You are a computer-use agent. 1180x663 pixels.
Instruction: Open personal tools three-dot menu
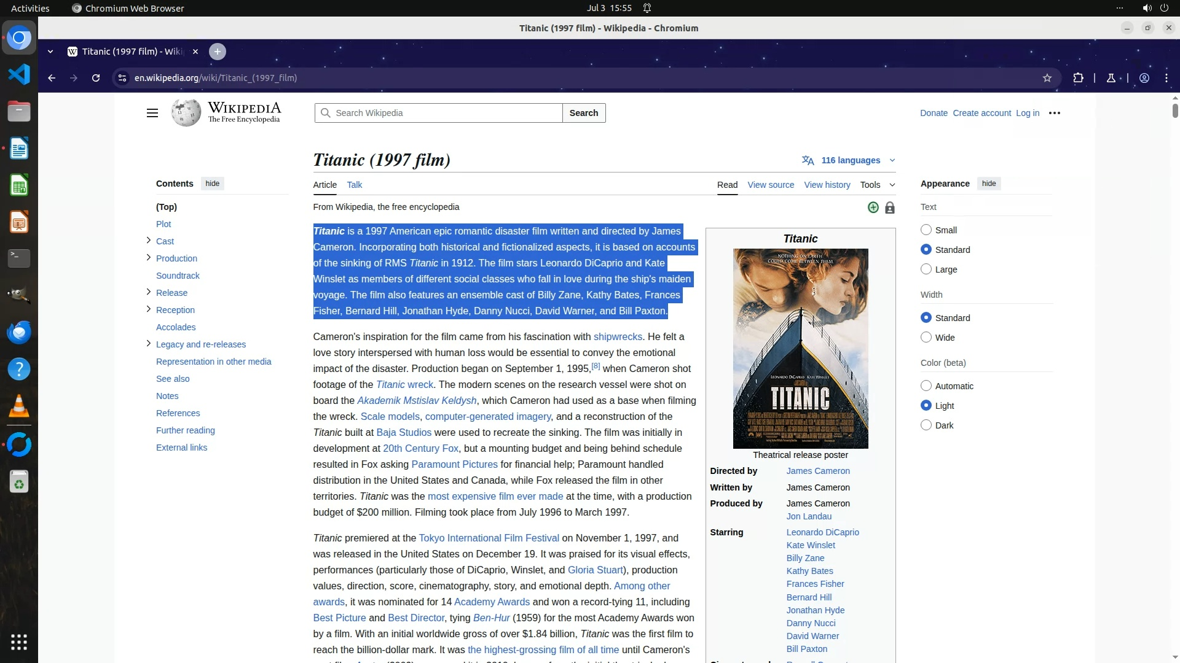click(x=1055, y=113)
